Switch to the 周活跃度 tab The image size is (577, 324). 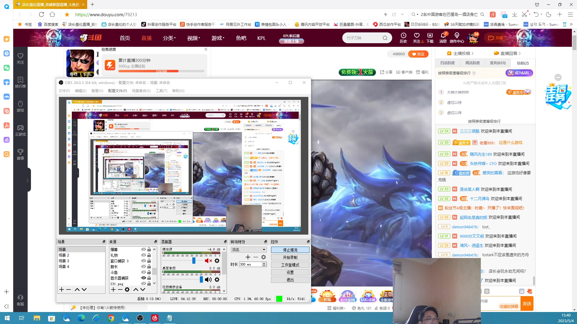tap(472, 63)
